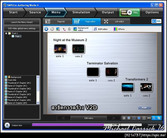167x138 pixels.
Task: Add a picture item to the menu
Action: (58, 29)
